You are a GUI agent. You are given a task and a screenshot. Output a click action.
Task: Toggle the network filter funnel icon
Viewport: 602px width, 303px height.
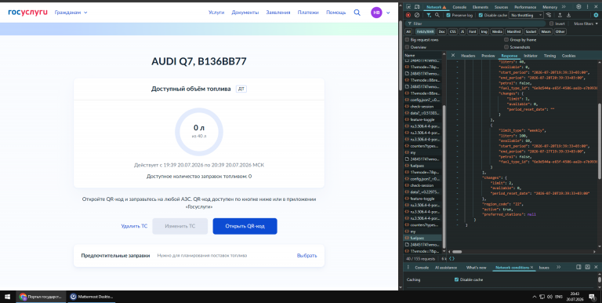pos(429,15)
